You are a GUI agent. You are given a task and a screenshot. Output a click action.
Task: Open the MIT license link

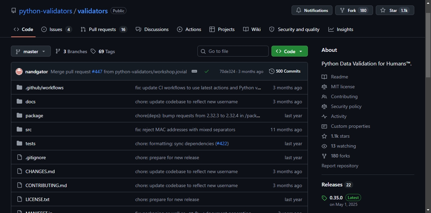338,87
